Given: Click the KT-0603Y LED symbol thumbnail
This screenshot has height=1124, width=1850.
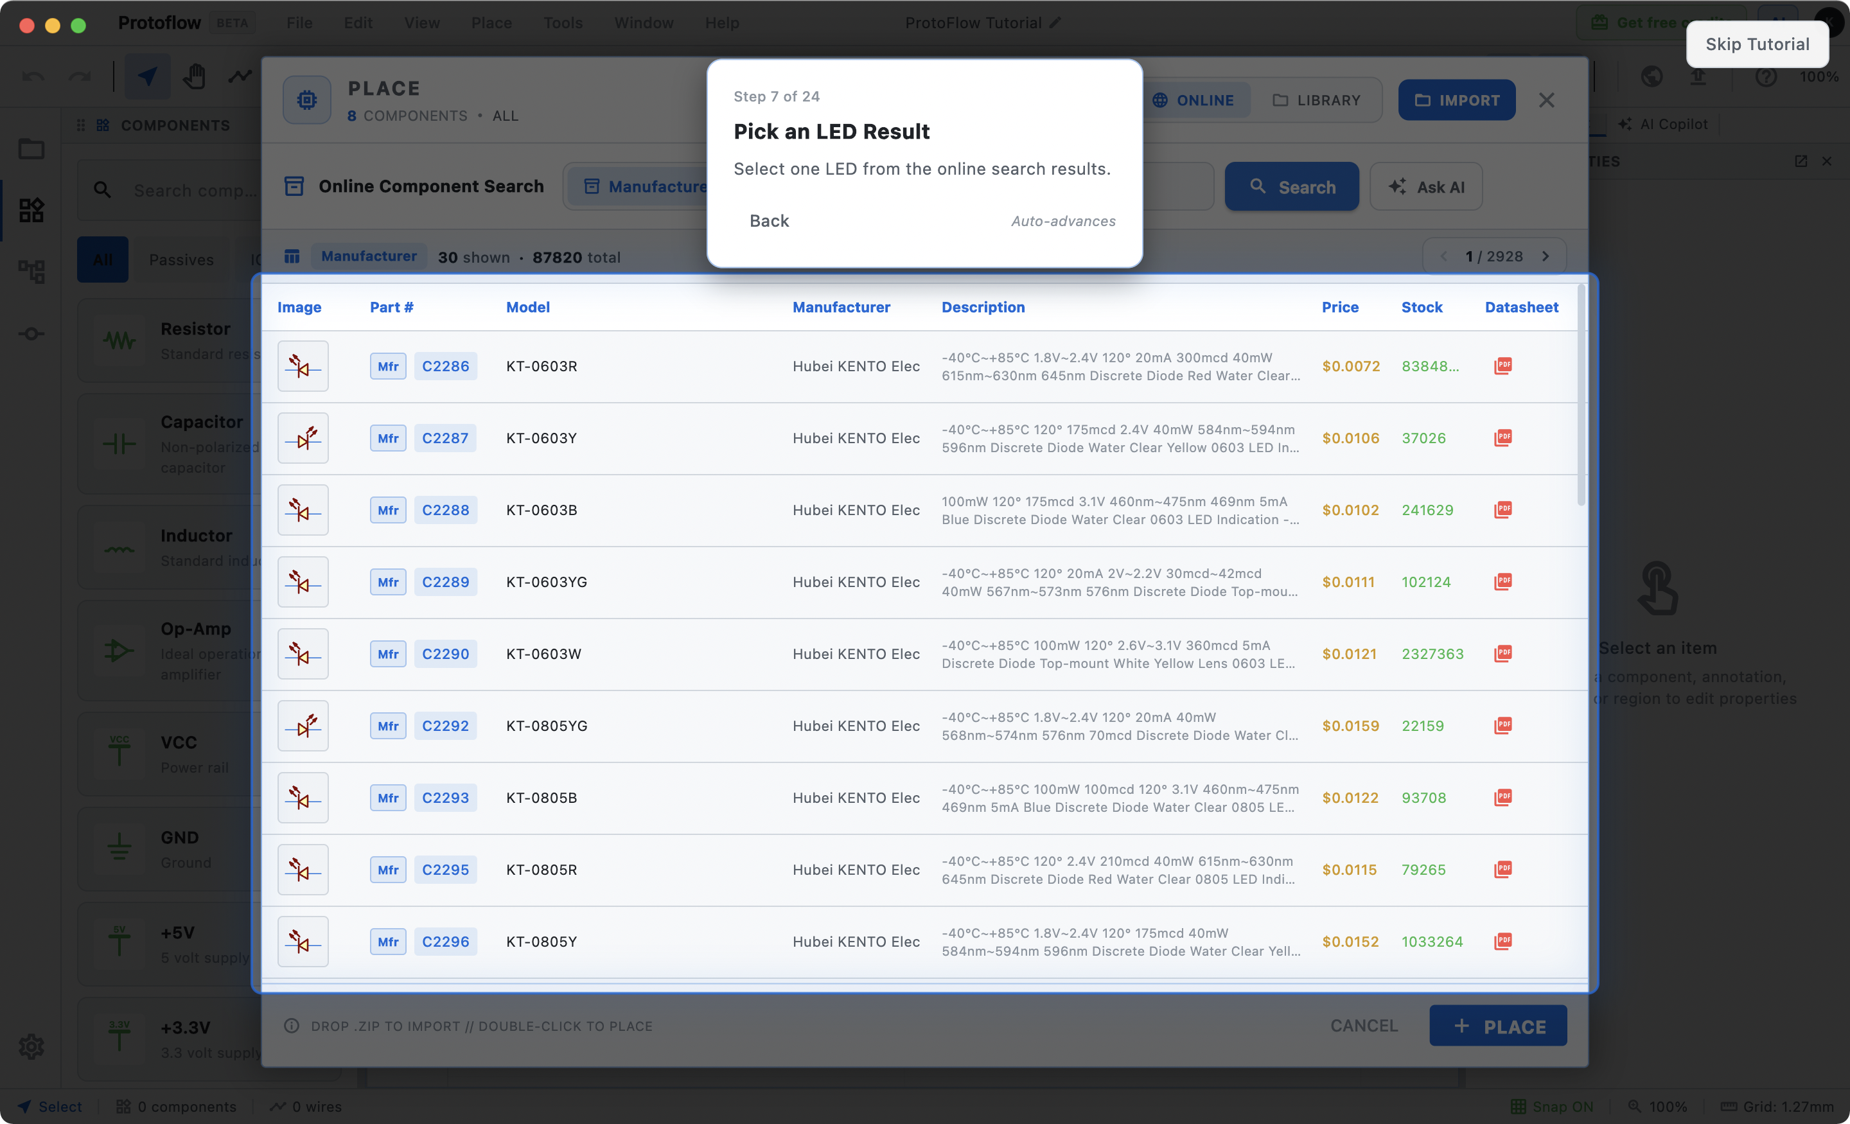Looking at the screenshot, I should click(303, 439).
